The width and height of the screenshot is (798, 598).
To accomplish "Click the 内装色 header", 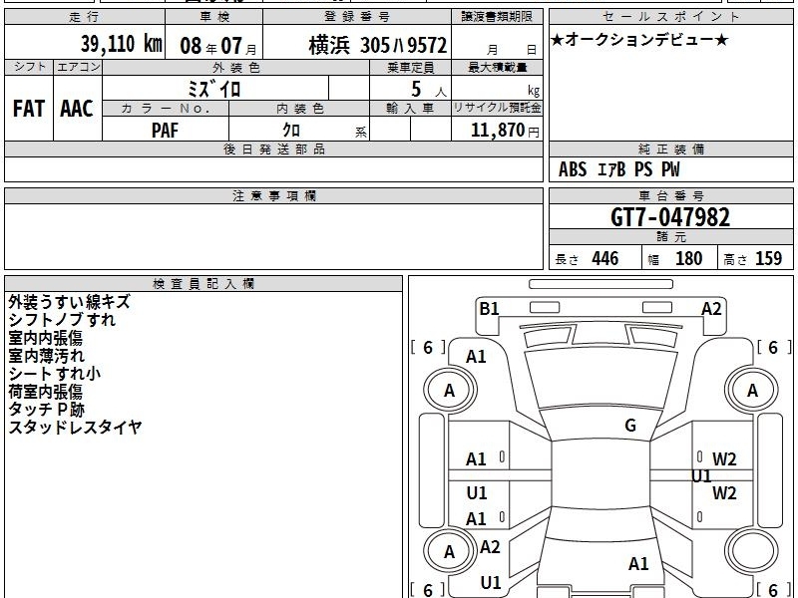I will click(299, 109).
